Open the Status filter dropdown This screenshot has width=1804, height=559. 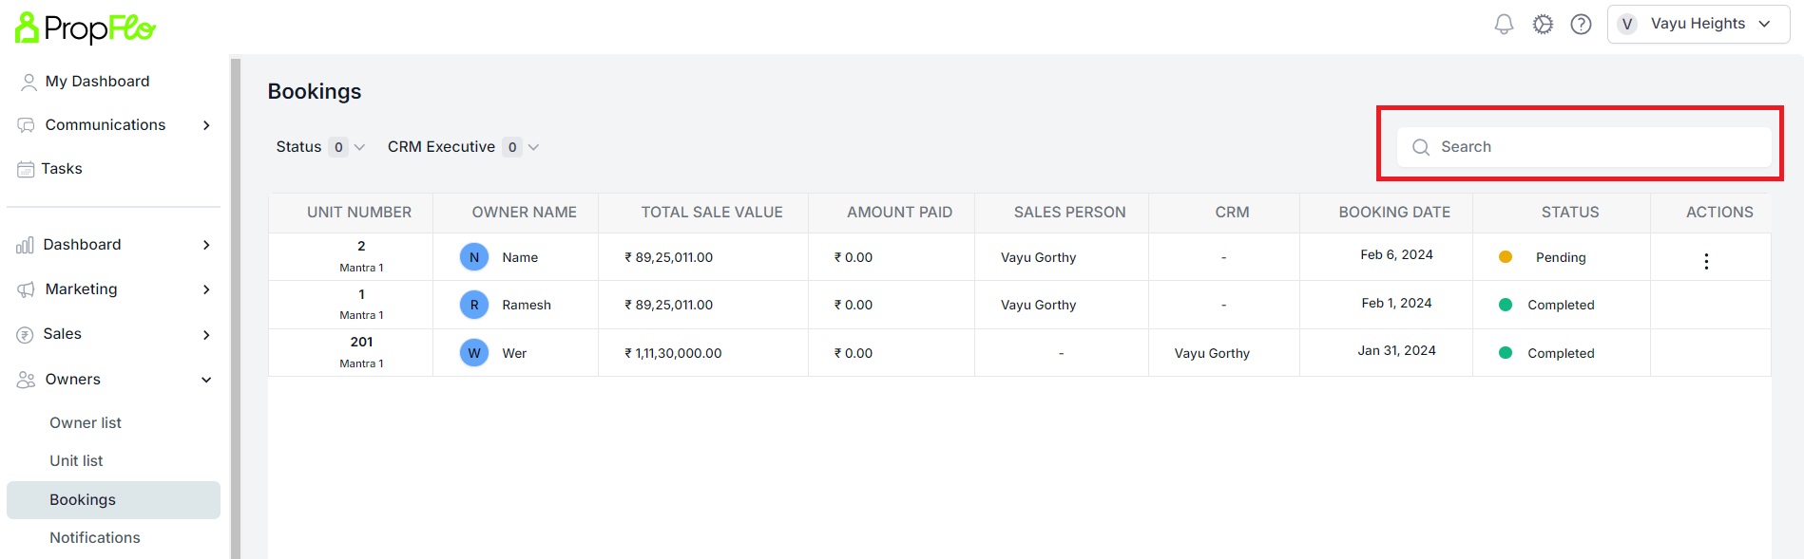[x=320, y=147]
